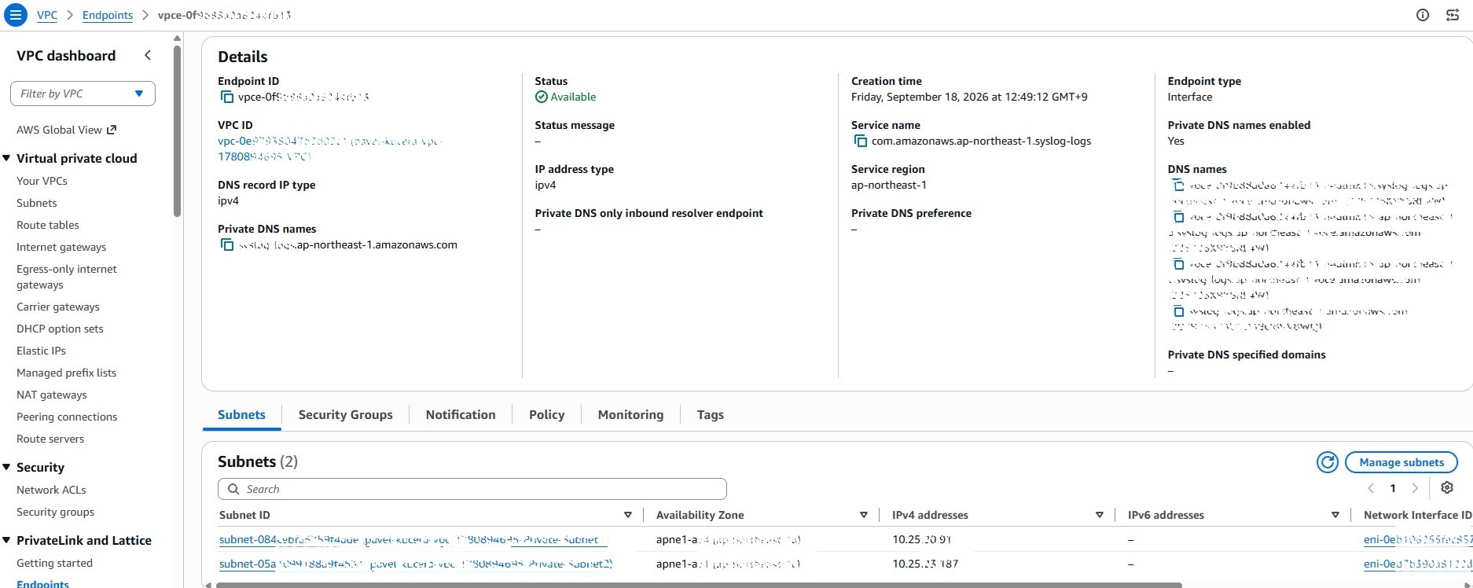Open the AWS navigation hamburger menu
The height and width of the screenshot is (588, 1473).
[15, 15]
